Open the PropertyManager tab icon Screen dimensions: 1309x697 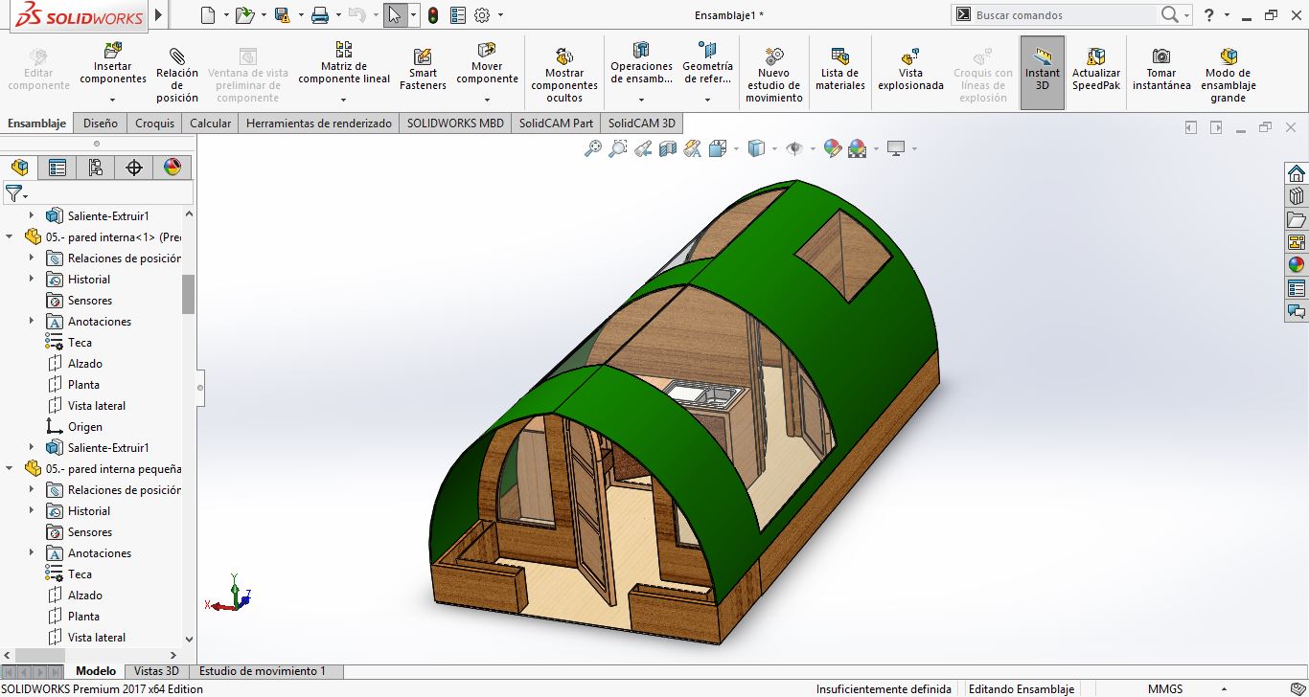(x=57, y=168)
